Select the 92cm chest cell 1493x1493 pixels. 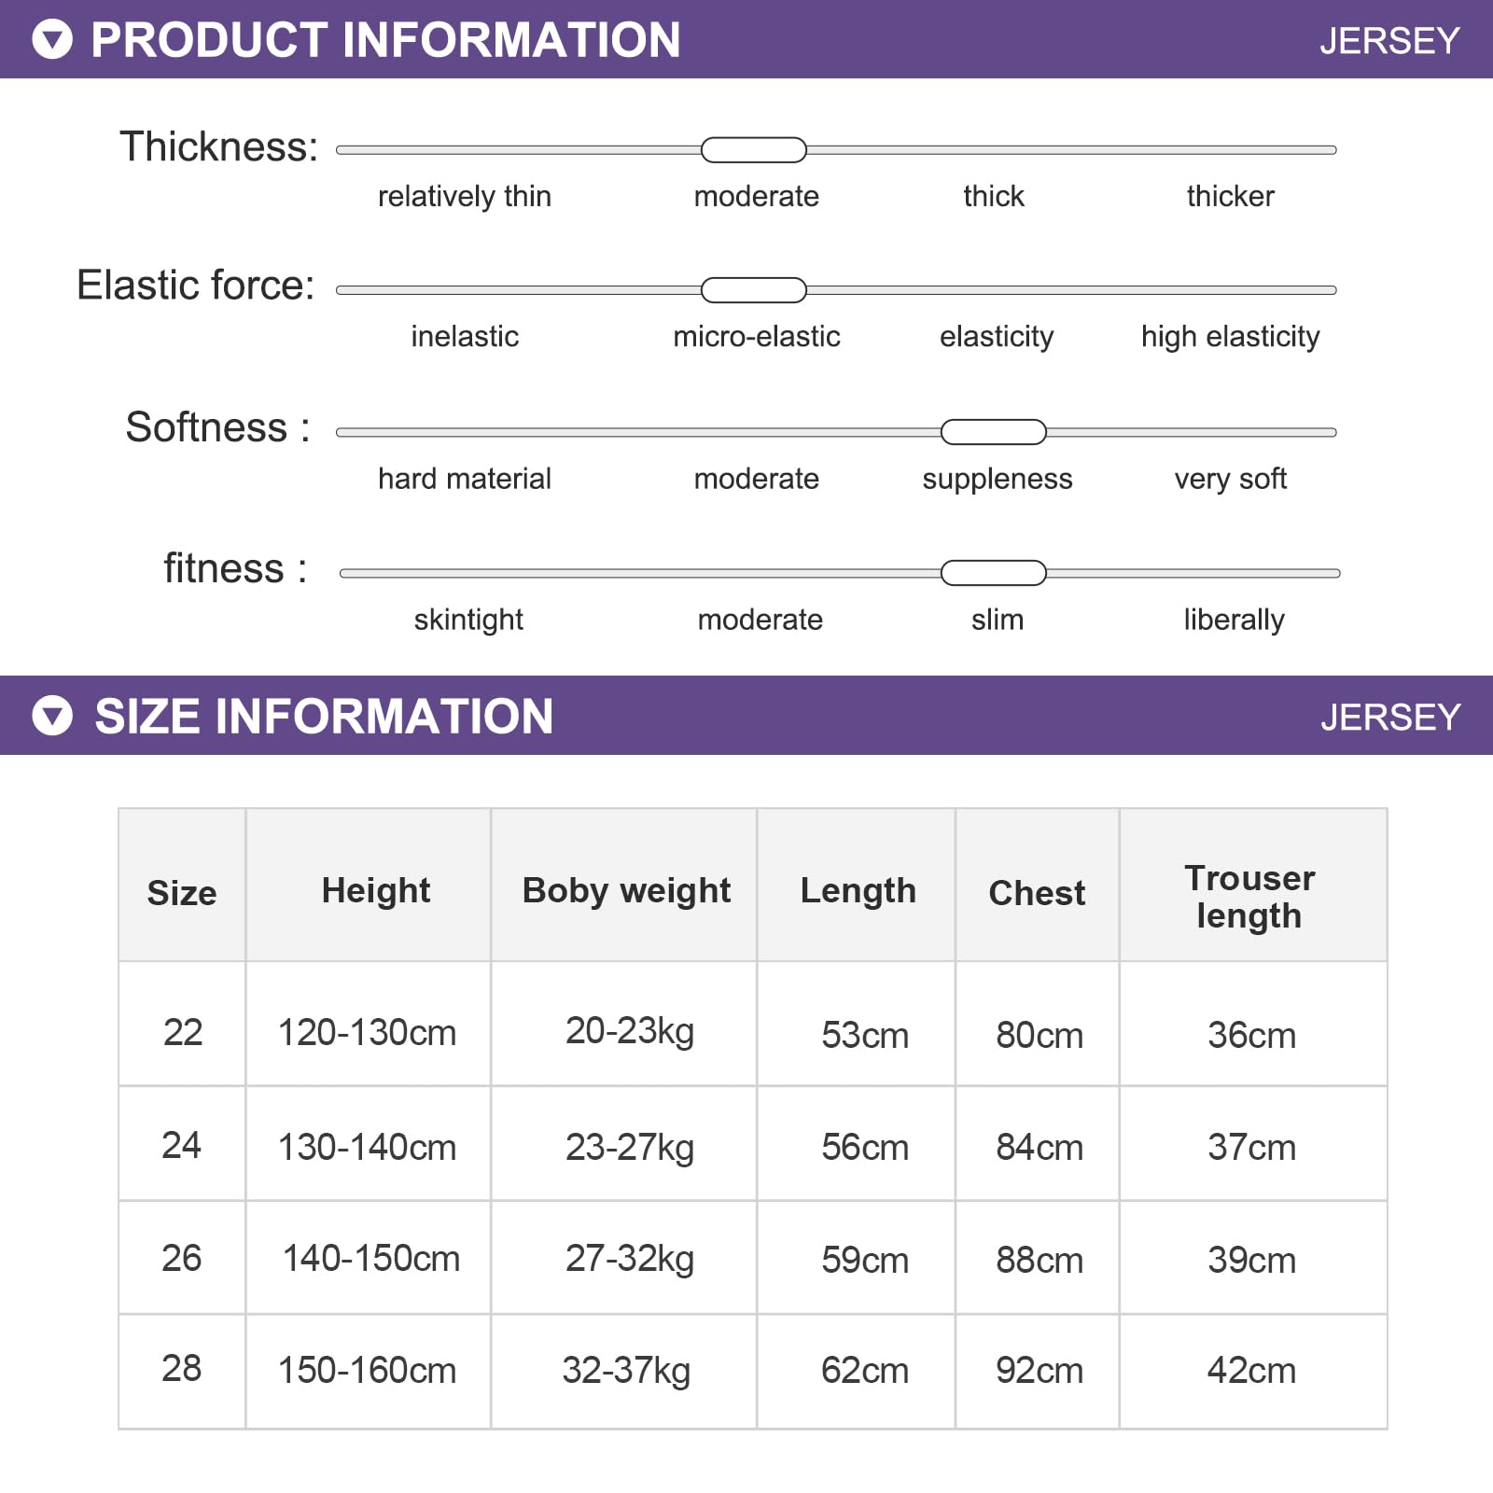pos(1037,1372)
